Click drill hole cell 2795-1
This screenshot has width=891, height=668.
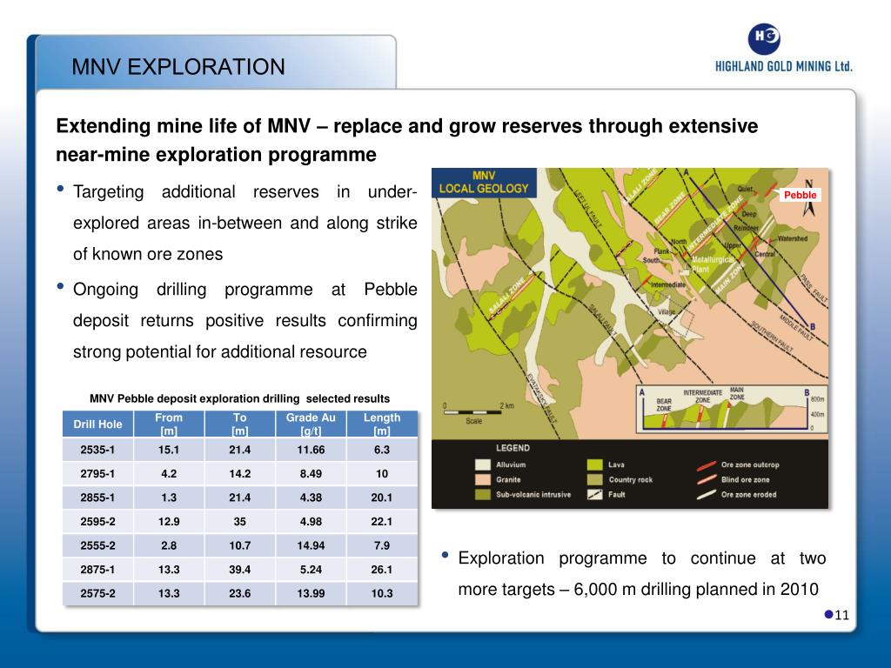pyautogui.click(x=97, y=474)
